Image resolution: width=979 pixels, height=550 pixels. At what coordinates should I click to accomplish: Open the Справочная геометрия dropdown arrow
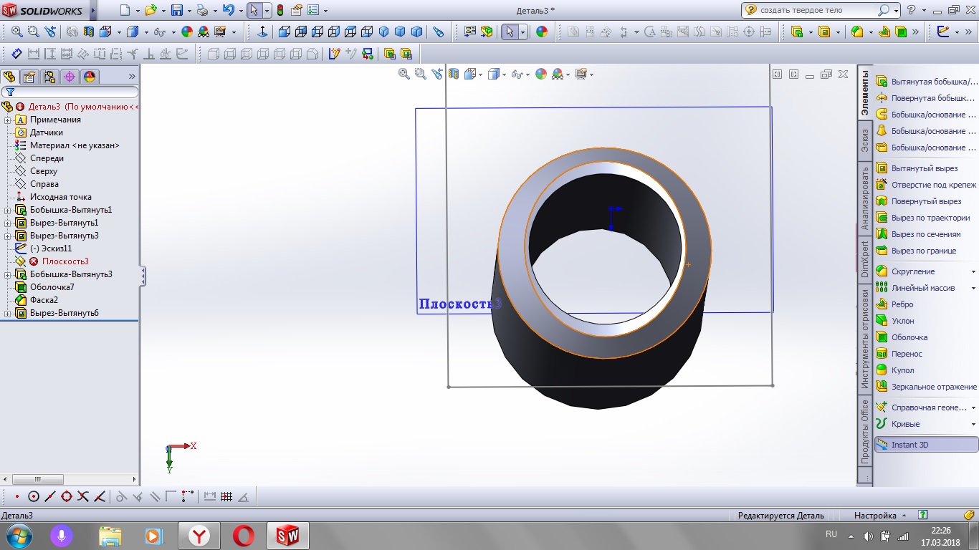(973, 407)
